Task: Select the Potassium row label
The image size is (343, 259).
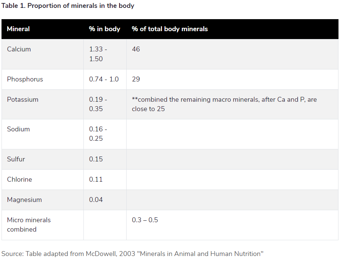Action: tap(23, 99)
